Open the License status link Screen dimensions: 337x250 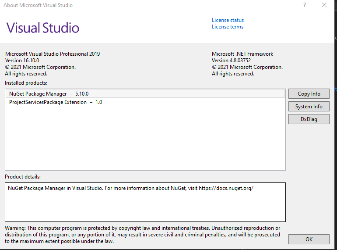tap(228, 20)
